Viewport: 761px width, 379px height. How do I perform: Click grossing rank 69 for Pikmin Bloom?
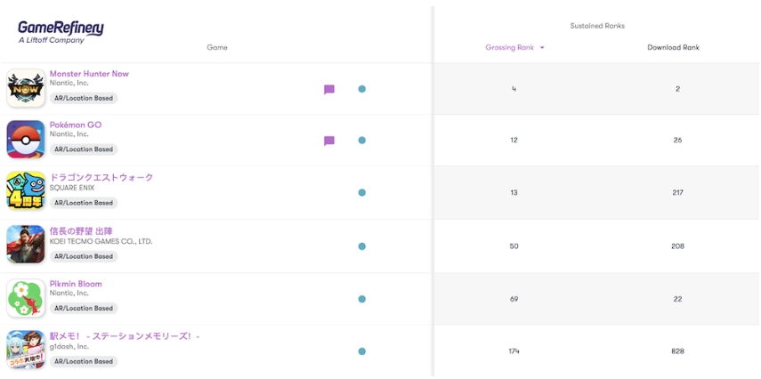[x=514, y=299]
